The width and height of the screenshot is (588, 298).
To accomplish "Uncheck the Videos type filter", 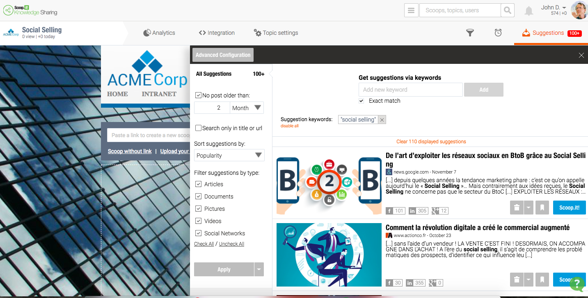I will [199, 221].
